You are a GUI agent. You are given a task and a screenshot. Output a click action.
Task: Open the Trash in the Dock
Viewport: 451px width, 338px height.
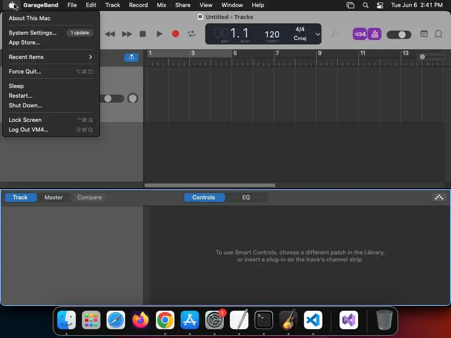(x=384, y=320)
